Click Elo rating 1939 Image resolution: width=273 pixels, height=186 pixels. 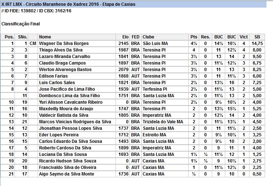[123, 89]
